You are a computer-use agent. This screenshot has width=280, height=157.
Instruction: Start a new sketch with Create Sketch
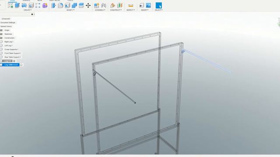coord(10,6)
